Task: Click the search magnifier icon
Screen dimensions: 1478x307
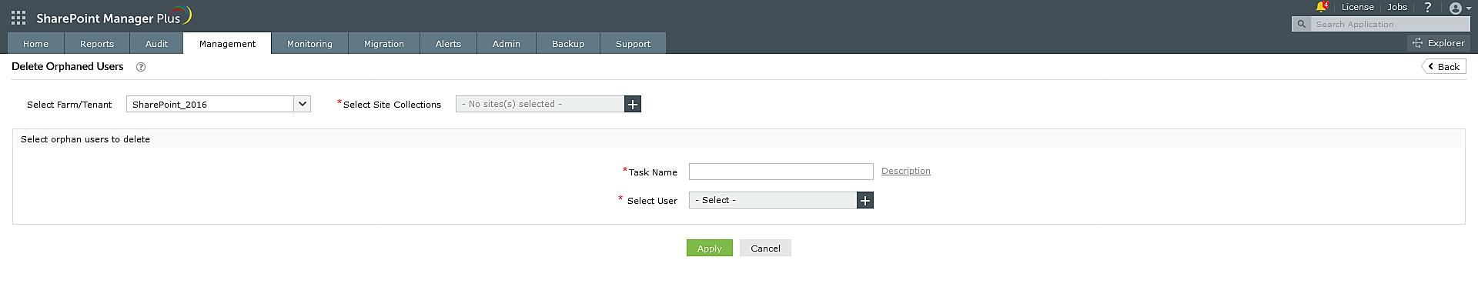Action: tap(1302, 24)
